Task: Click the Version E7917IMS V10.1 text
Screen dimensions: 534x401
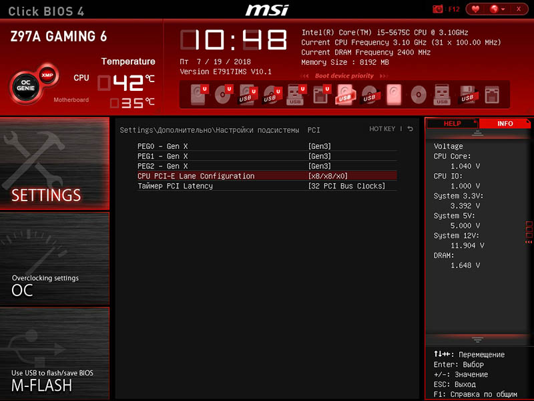Action: click(226, 72)
